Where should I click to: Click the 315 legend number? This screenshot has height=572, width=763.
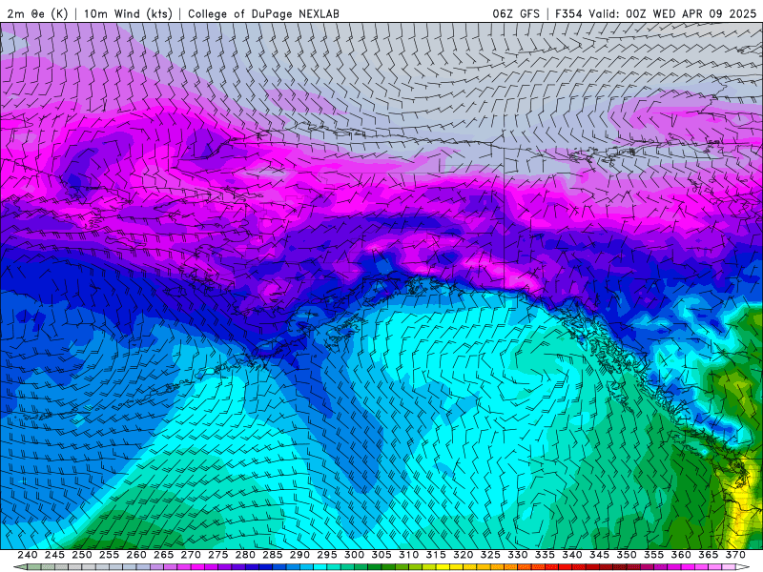(436, 555)
